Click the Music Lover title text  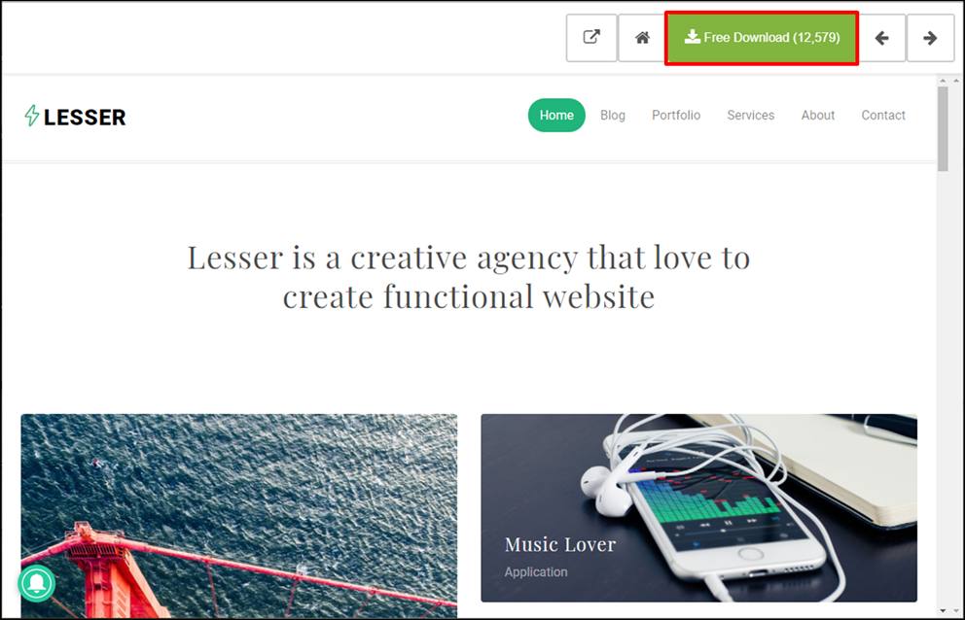click(x=559, y=544)
